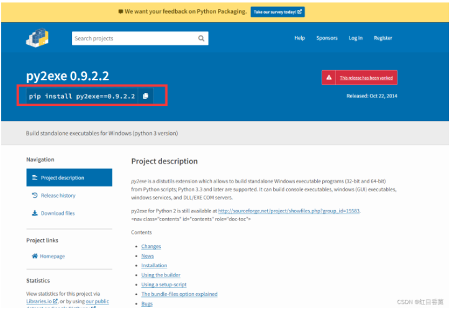
Task: Click the 'pip install py2exe==0.9.2.2' text
Action: click(82, 96)
